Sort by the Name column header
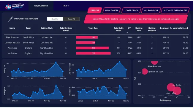The width and height of the screenshot is (193, 108). 12,28
